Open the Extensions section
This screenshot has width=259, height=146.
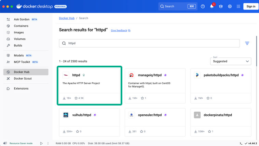[21, 88]
